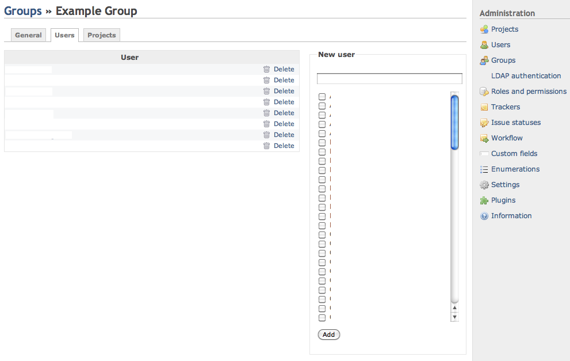570x361 pixels.
Task: Click the trash icon beside the first Delete
Action: pos(266,69)
